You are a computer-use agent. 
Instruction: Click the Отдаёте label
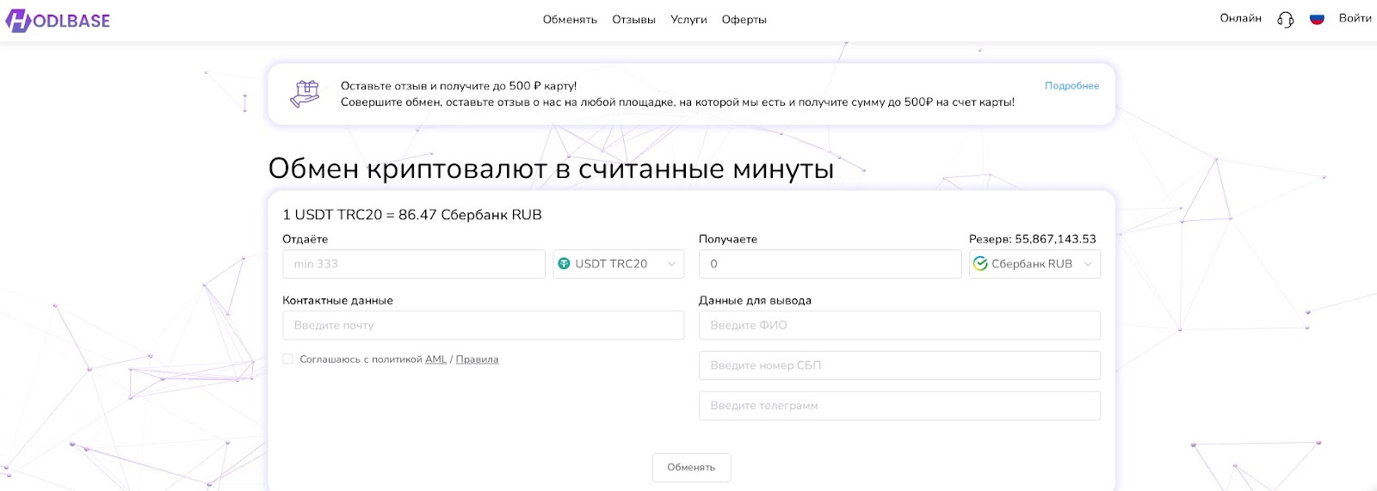click(305, 239)
